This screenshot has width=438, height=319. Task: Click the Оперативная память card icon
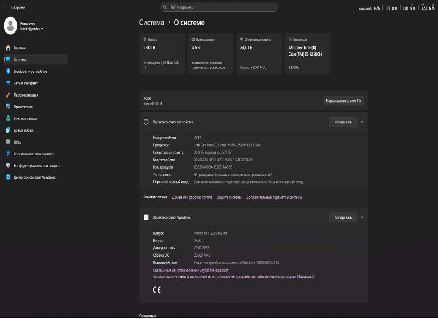click(x=242, y=39)
